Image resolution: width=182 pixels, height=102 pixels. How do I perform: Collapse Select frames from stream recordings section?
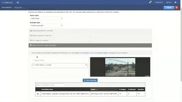pos(90,45)
